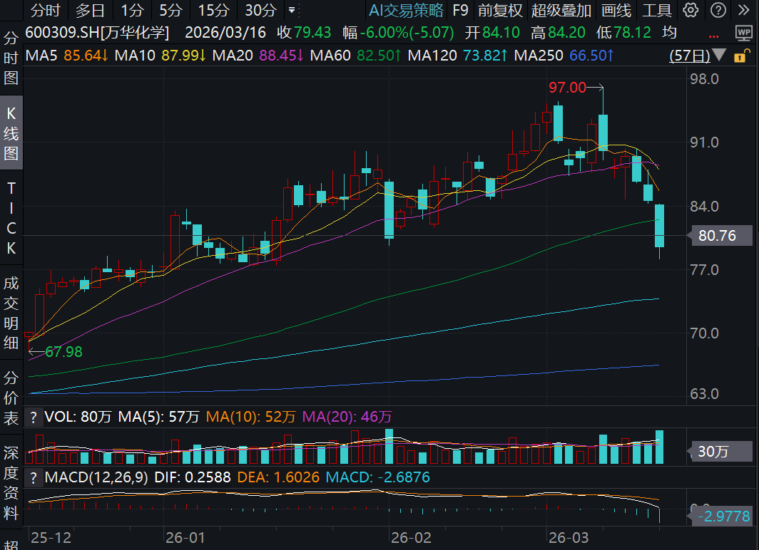Screen dimensions: 759x550
Task: Switch to the 5分 period tab
Action: point(170,10)
